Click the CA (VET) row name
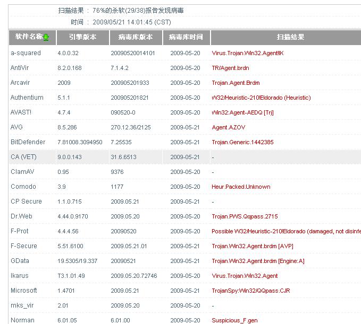 click(23, 157)
